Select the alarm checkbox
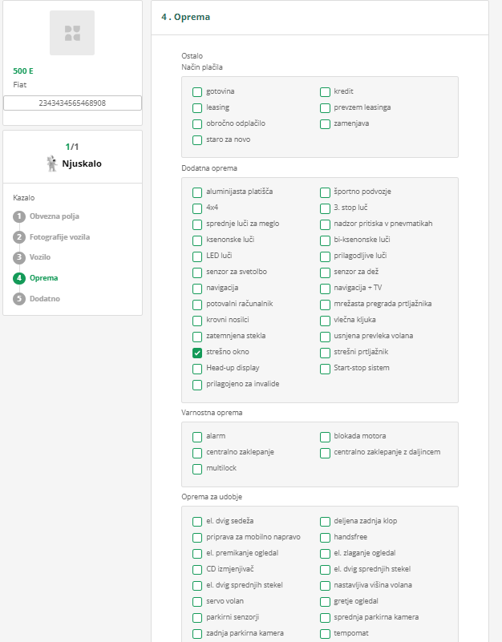Screen dimensions: 502x642 (197, 437)
